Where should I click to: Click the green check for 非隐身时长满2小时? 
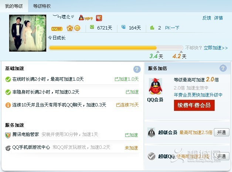click(8, 92)
